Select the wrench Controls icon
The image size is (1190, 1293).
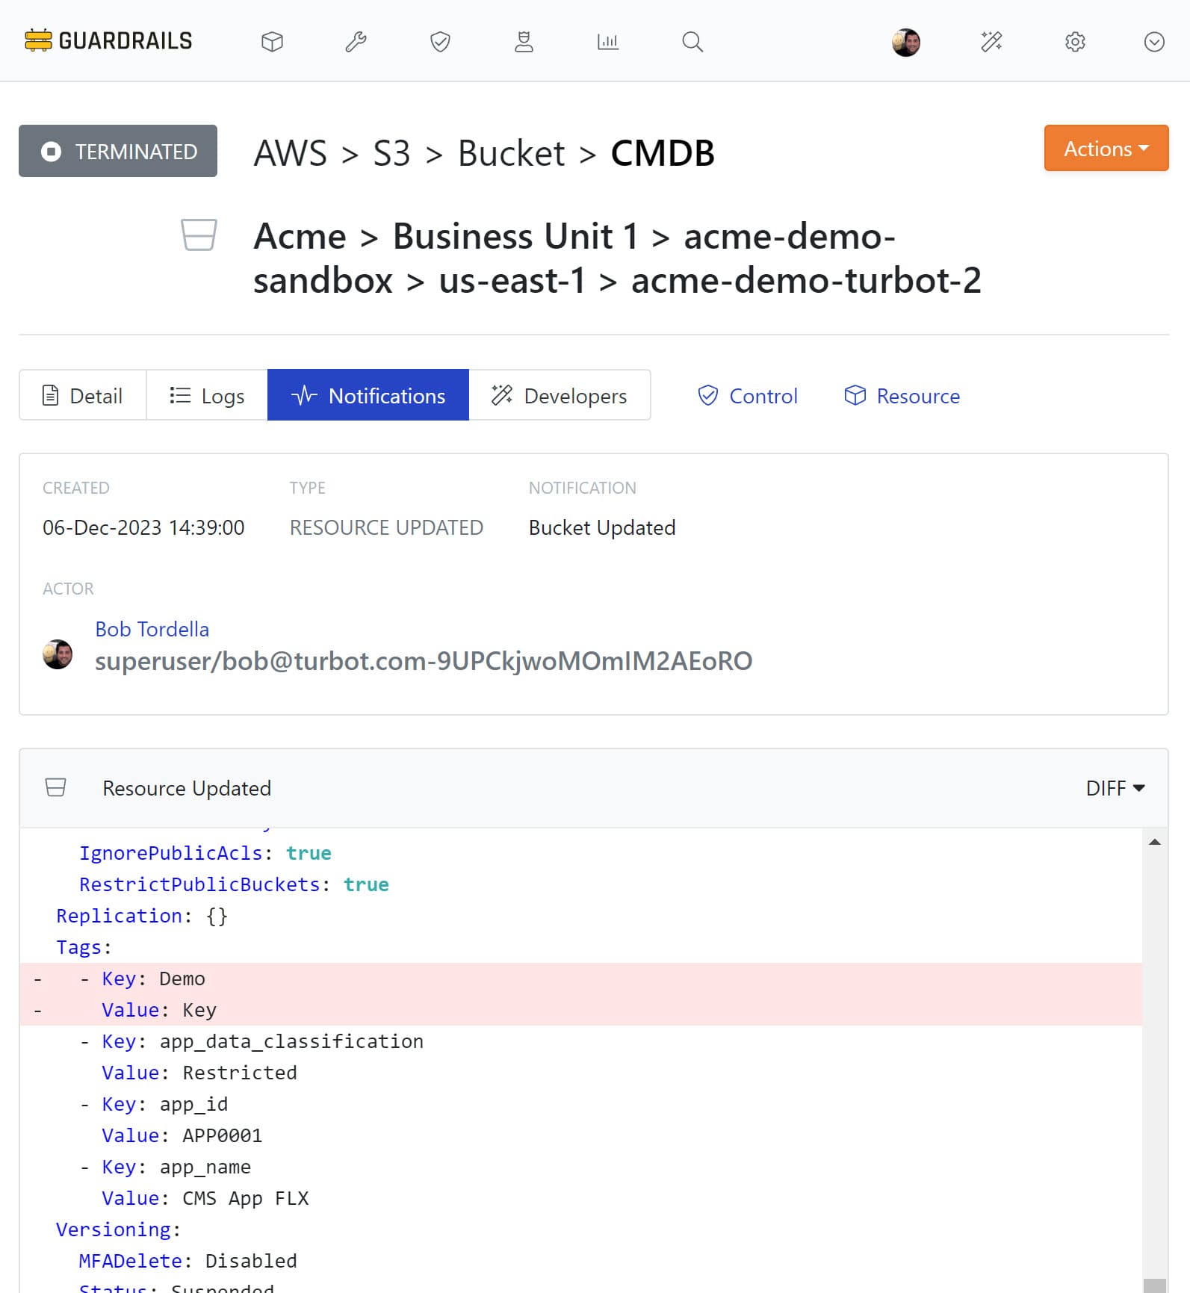[356, 42]
